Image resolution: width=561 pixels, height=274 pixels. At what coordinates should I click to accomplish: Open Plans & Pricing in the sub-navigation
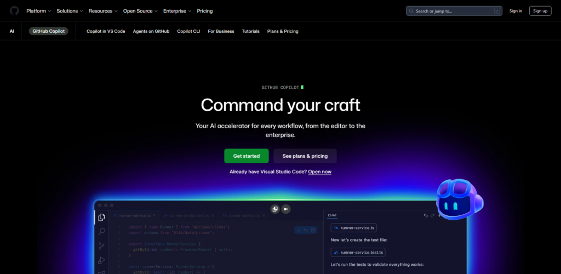[283, 31]
